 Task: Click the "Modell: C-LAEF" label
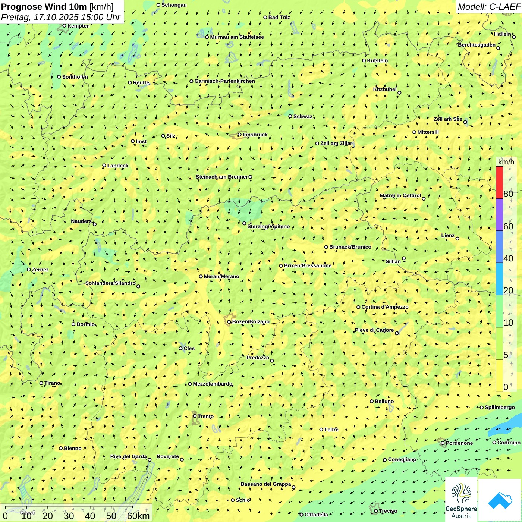coord(489,7)
